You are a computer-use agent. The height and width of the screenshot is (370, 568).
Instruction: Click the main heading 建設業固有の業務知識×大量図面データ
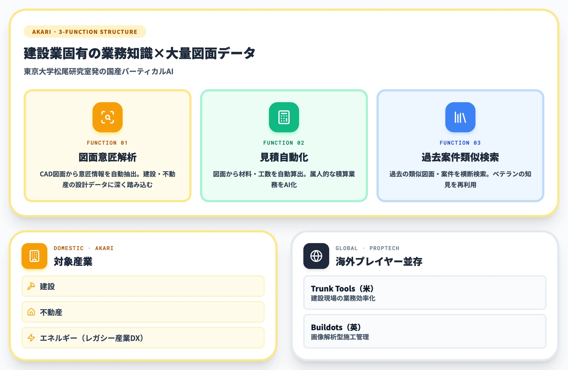[x=140, y=53]
